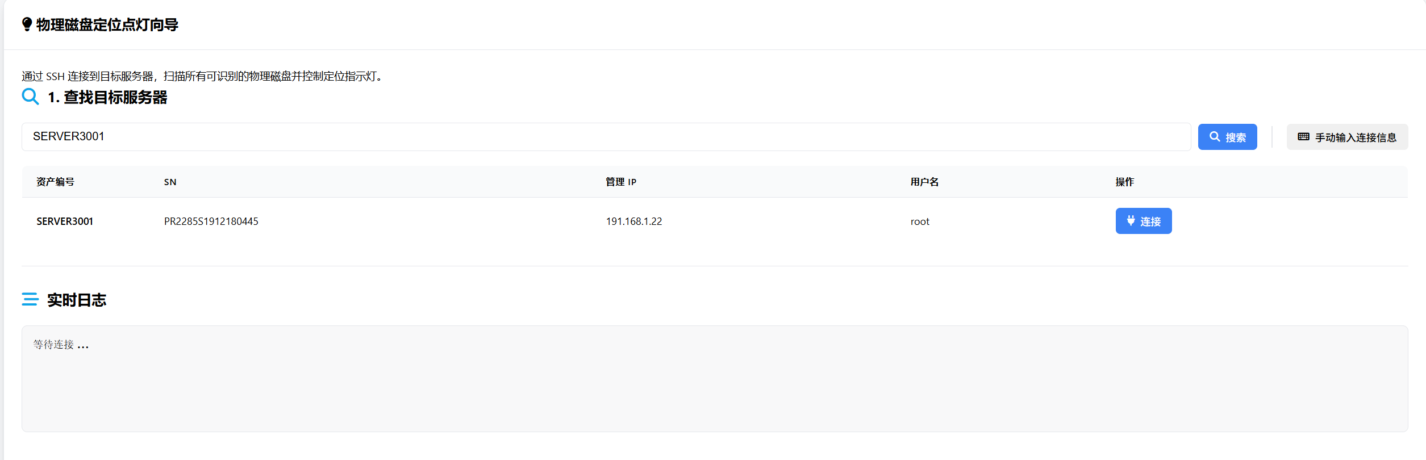
Task: Click the lightbulb icon beside the wizard title
Action: [x=27, y=23]
